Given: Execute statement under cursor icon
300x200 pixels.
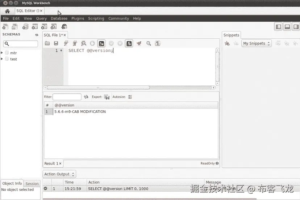Looking at the screenshot, I should coord(75,43).
